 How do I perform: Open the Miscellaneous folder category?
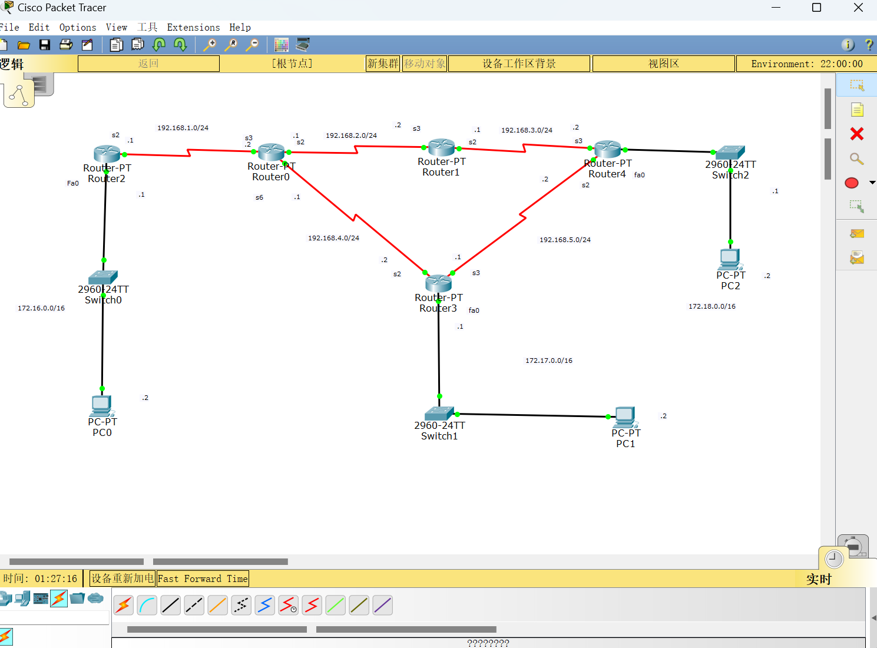point(77,599)
